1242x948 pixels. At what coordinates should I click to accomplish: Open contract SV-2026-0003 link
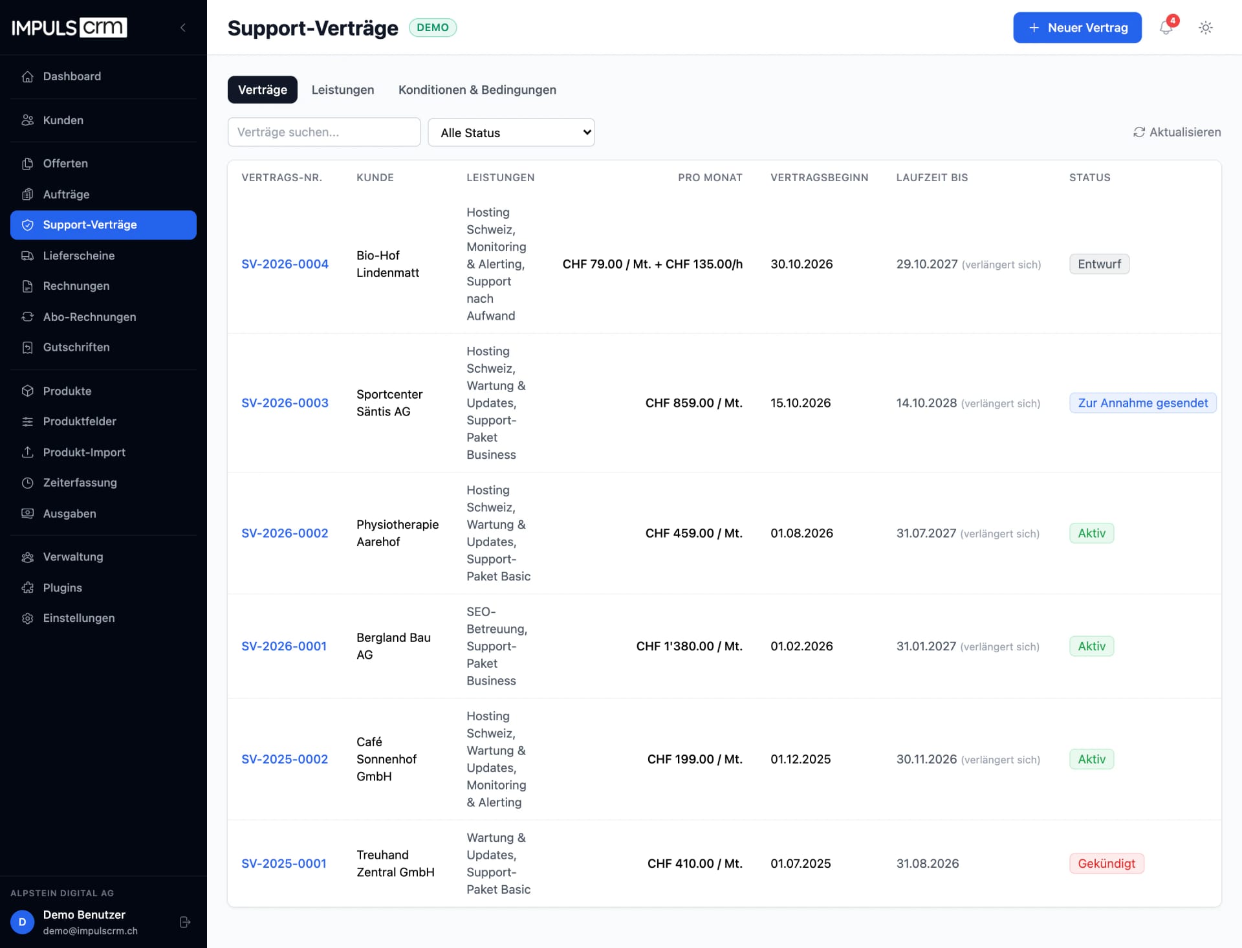[x=285, y=403]
